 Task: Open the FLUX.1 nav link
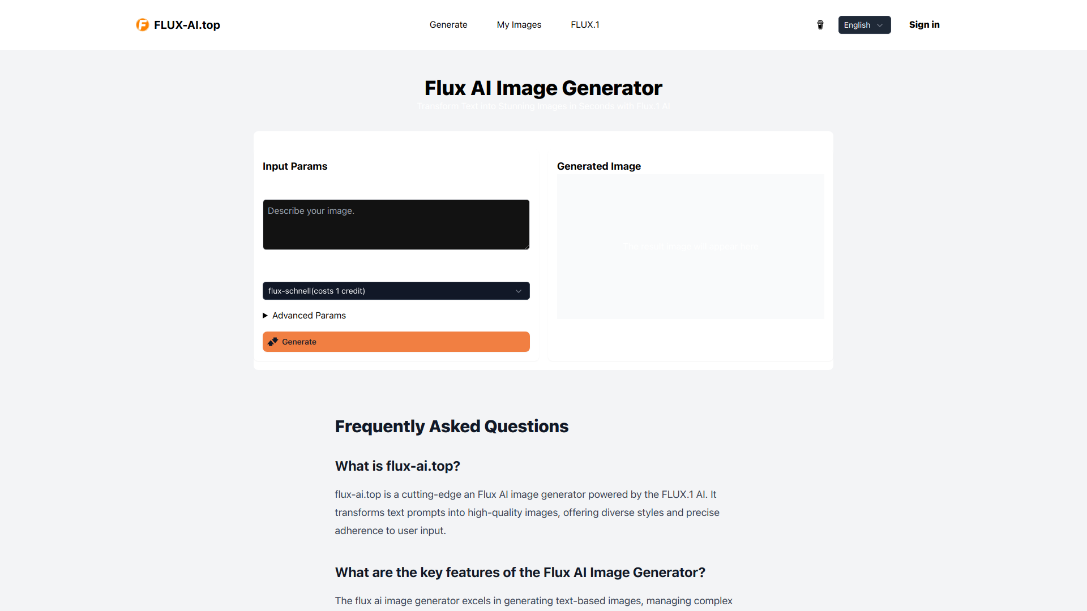[x=585, y=25]
